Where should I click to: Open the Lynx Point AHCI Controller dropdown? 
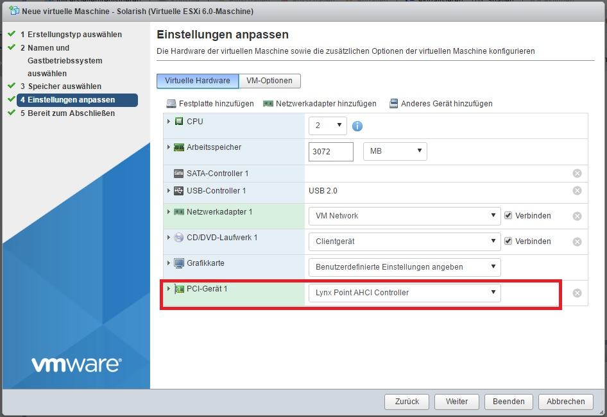coord(404,293)
